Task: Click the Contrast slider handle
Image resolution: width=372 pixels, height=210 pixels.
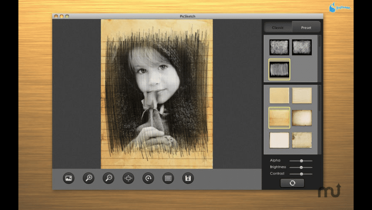Action: click(x=301, y=174)
